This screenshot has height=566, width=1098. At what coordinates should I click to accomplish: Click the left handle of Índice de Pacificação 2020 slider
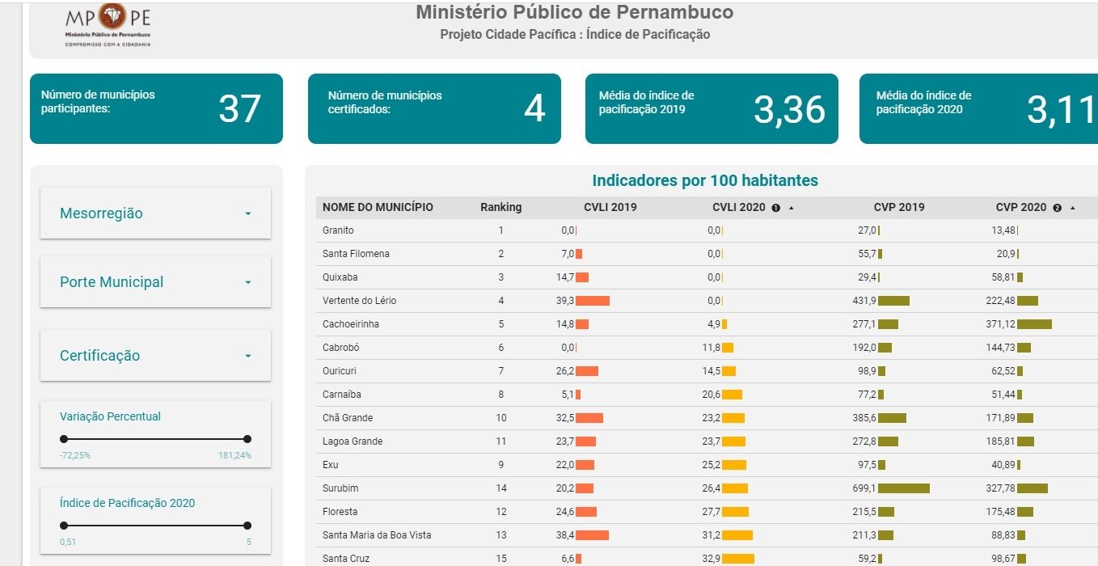click(64, 526)
